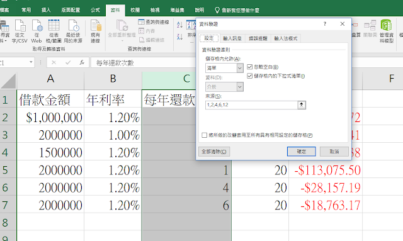
Task: Click the 來源 input field
Action: pos(251,105)
